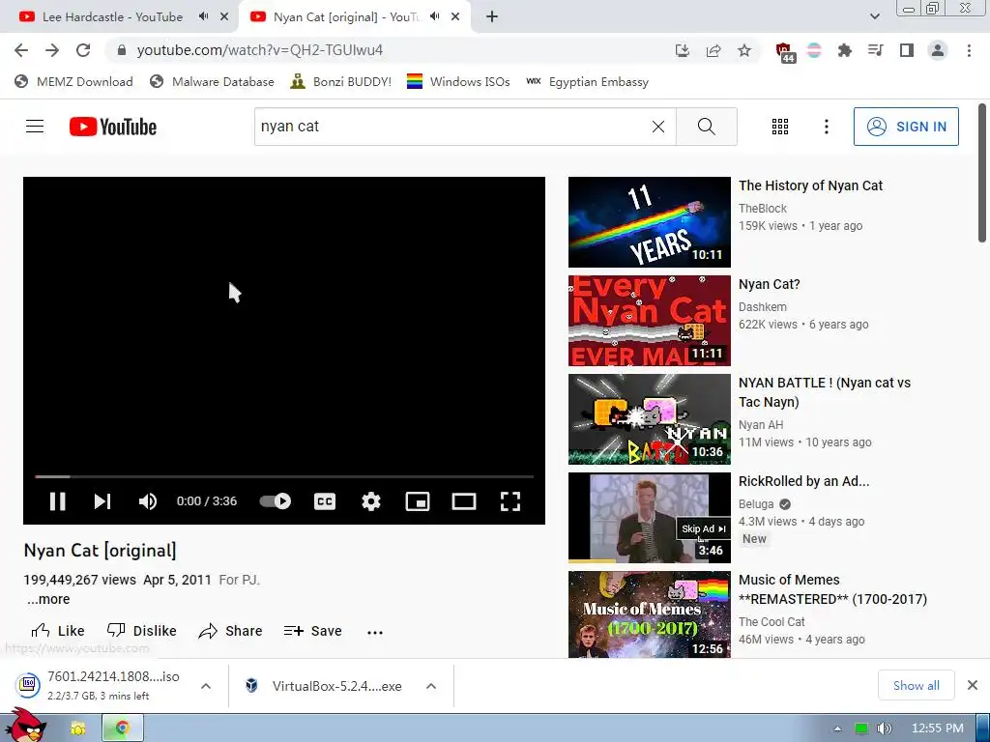This screenshot has height=742, width=990.
Task: Click the magnifier search button
Action: [x=707, y=127]
